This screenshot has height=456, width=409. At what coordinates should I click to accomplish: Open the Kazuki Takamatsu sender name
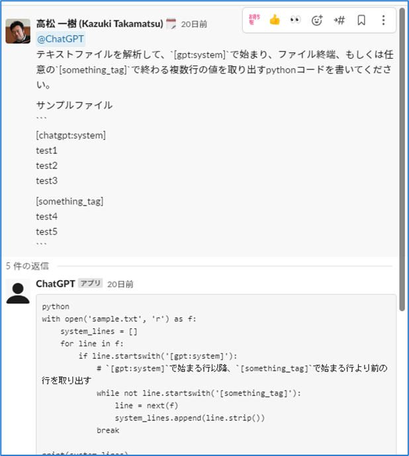(x=99, y=24)
